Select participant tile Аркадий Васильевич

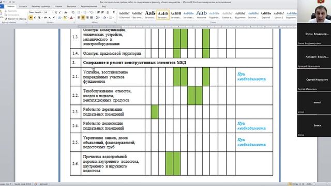(314, 57)
